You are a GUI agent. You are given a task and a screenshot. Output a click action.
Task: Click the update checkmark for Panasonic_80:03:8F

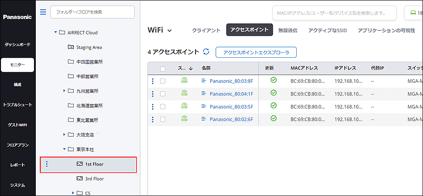273,80
